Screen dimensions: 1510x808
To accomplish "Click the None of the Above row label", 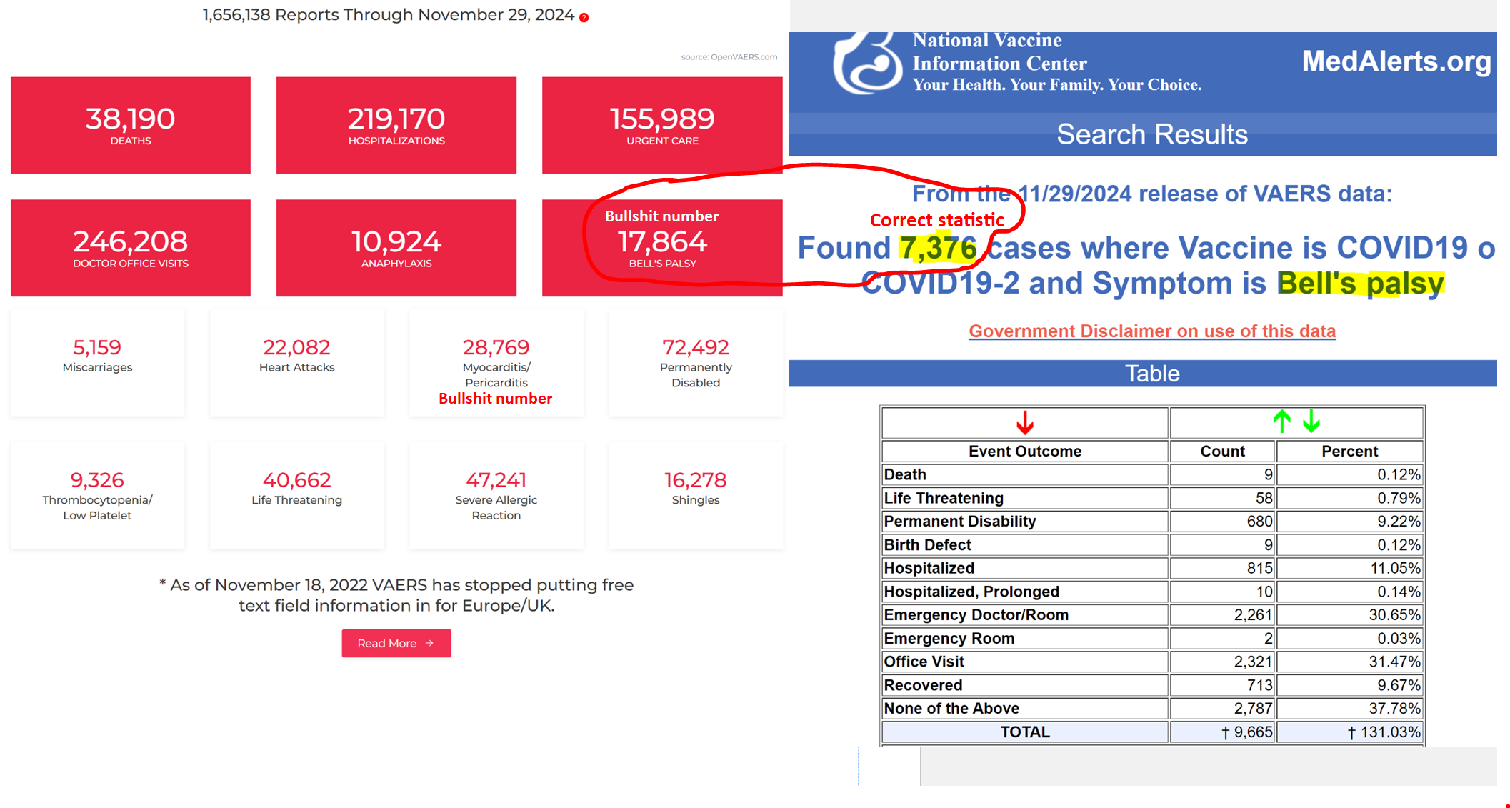I will (x=951, y=709).
